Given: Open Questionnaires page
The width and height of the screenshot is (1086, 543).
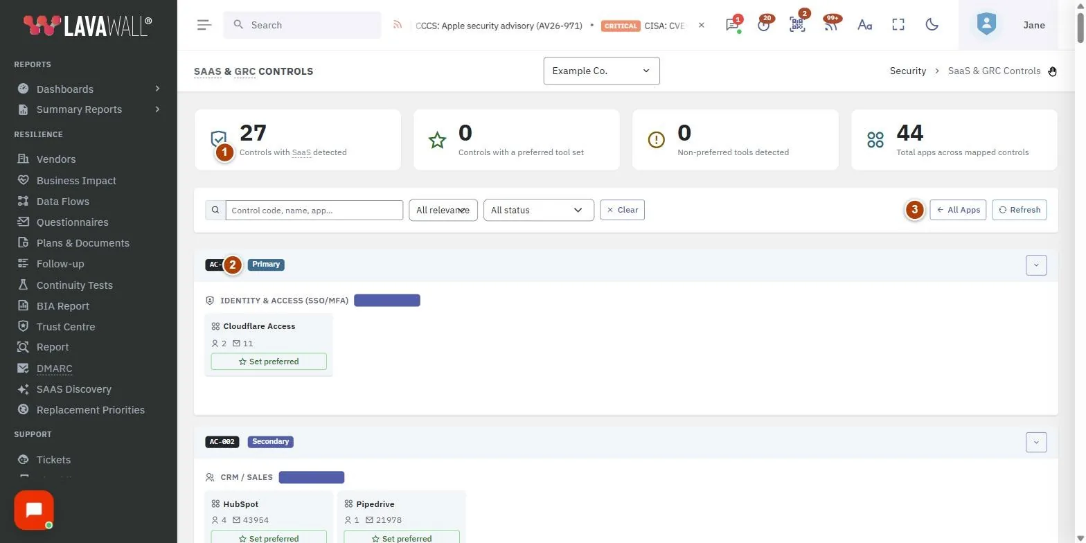Looking at the screenshot, I should point(72,222).
